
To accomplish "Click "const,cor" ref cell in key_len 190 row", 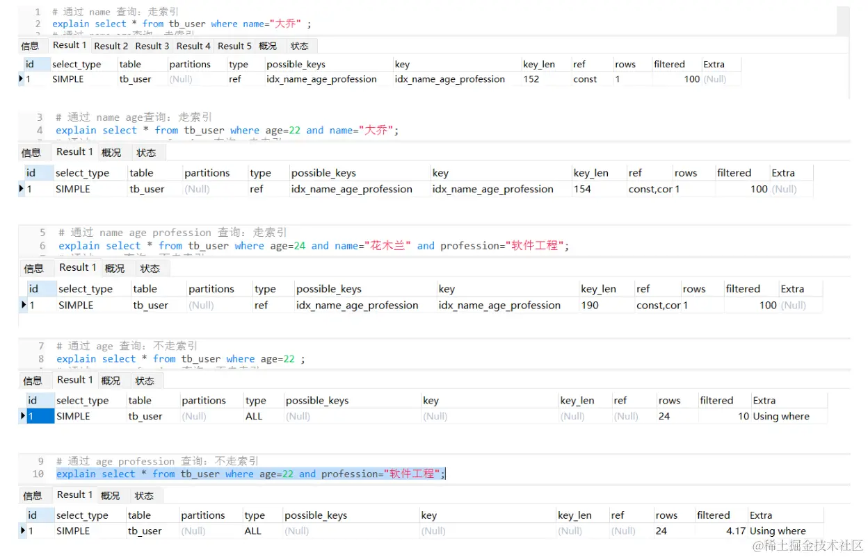I will (x=657, y=305).
